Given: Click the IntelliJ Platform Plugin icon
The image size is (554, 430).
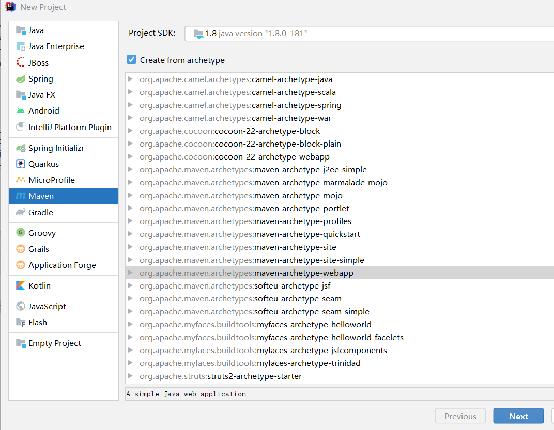Looking at the screenshot, I should pos(21,127).
